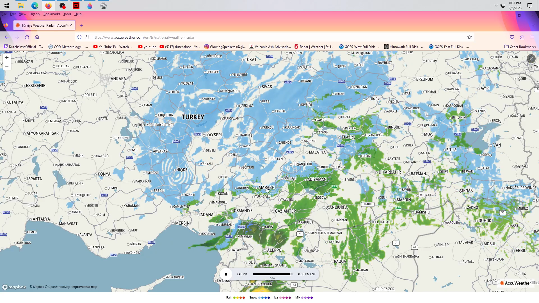Open the extensions puzzle menu
Screen dimensions: 539x303
pos(522,37)
